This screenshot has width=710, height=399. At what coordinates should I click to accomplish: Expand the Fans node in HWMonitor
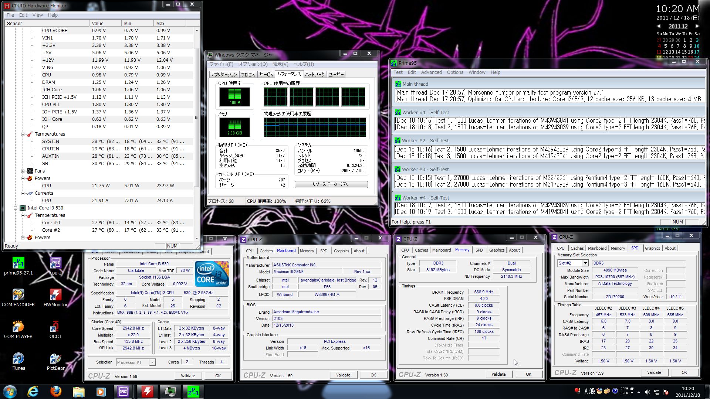coord(23,171)
